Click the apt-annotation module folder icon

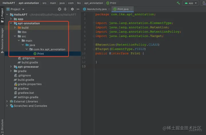coord(15,23)
